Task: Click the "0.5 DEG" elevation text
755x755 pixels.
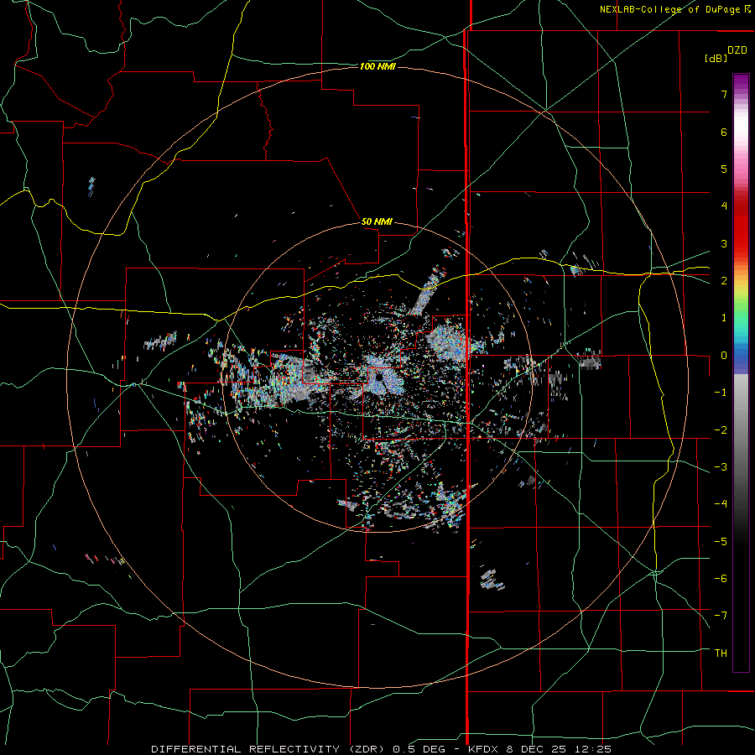Action: coord(418,749)
